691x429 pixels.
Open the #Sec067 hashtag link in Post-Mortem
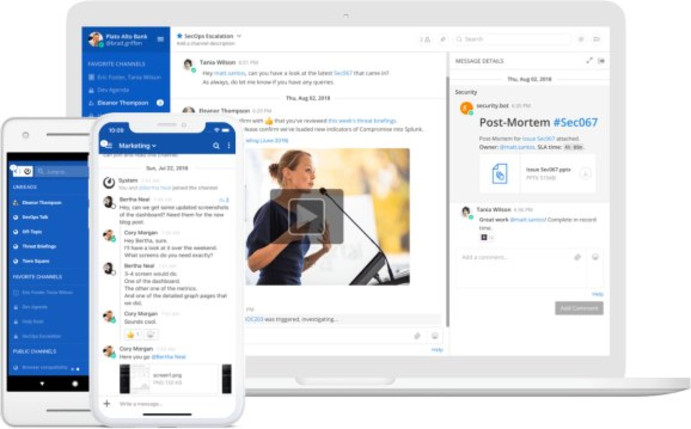point(575,123)
